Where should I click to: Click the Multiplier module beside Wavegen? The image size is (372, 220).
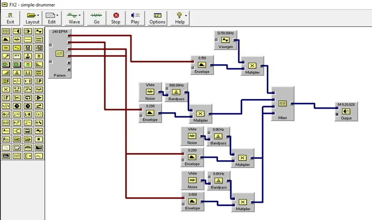252,66
